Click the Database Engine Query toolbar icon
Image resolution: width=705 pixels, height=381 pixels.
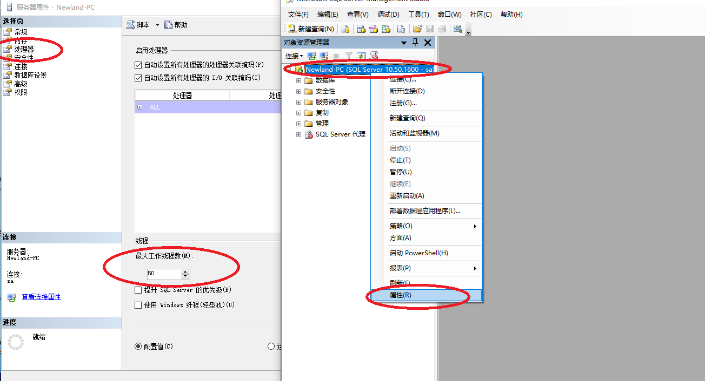coord(345,29)
